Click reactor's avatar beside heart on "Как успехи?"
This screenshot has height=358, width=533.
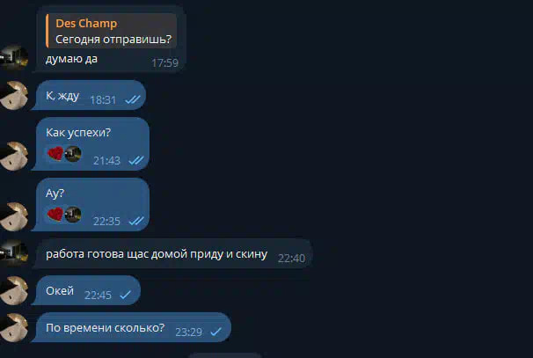click(x=73, y=154)
